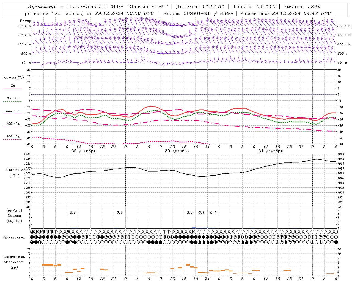Click the "(гПа)" unit under Давление
352x281 pixels.
14,176
